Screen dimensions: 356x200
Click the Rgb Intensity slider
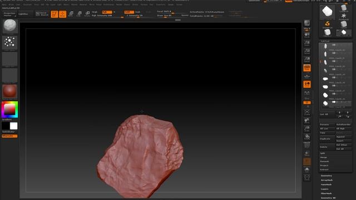107,16
